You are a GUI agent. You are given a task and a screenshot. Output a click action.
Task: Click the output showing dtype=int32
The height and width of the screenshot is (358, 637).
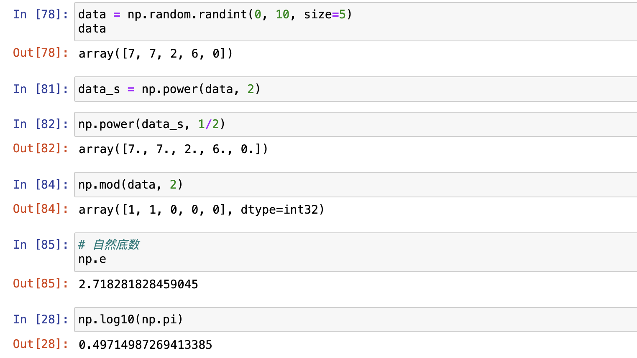(202, 209)
